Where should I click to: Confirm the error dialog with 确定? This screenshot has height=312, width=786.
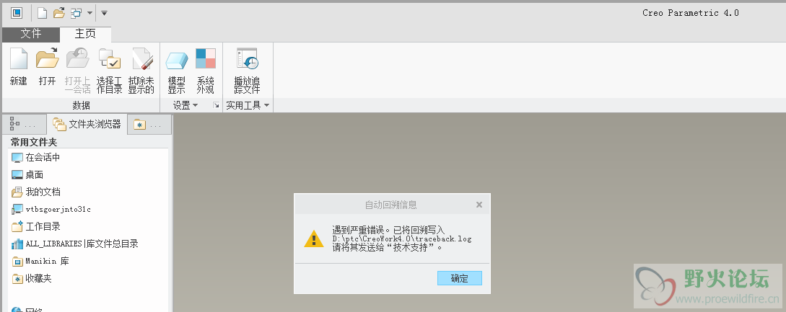click(460, 278)
